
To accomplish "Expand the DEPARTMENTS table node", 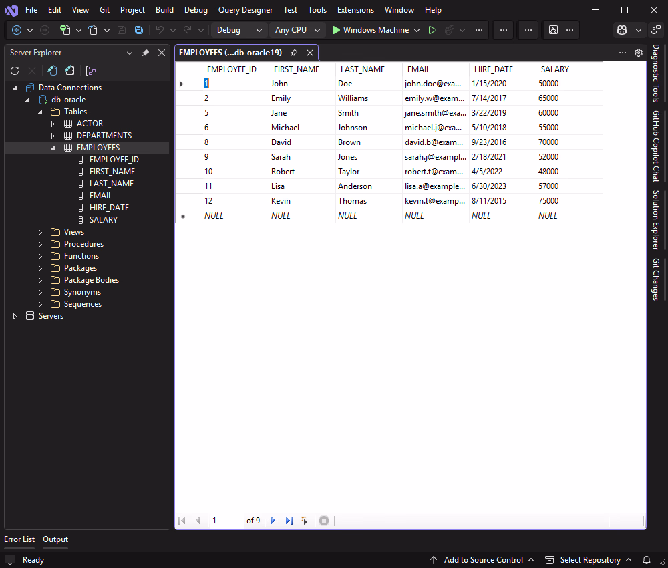I will [53, 136].
